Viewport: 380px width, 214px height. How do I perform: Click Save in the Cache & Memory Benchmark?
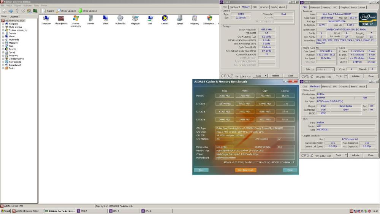click(x=201, y=170)
